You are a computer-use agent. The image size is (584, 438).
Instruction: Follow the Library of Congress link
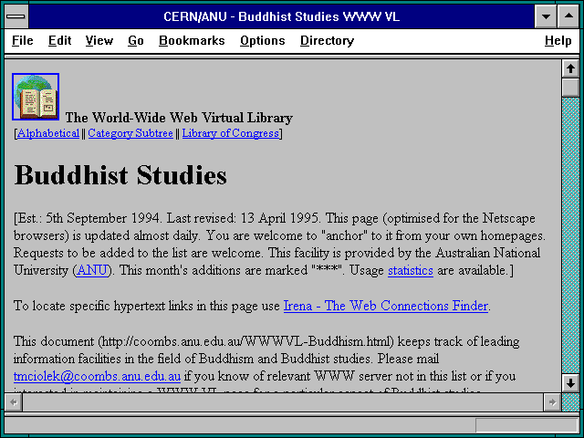pyautogui.click(x=231, y=133)
